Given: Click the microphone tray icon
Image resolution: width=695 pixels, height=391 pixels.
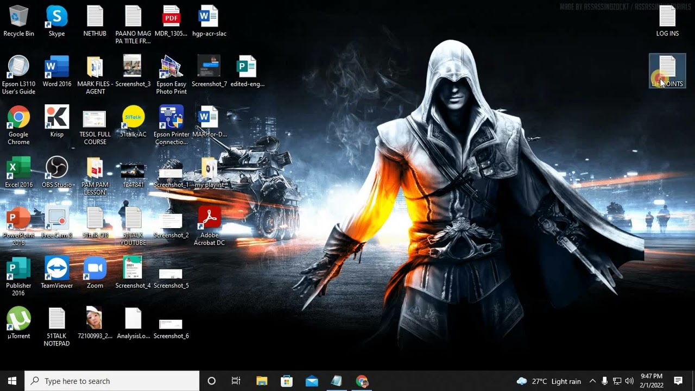Looking at the screenshot, I should coord(604,381).
